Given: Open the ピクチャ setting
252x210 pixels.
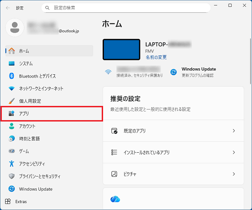Looking at the screenshot, I should pos(173,174).
